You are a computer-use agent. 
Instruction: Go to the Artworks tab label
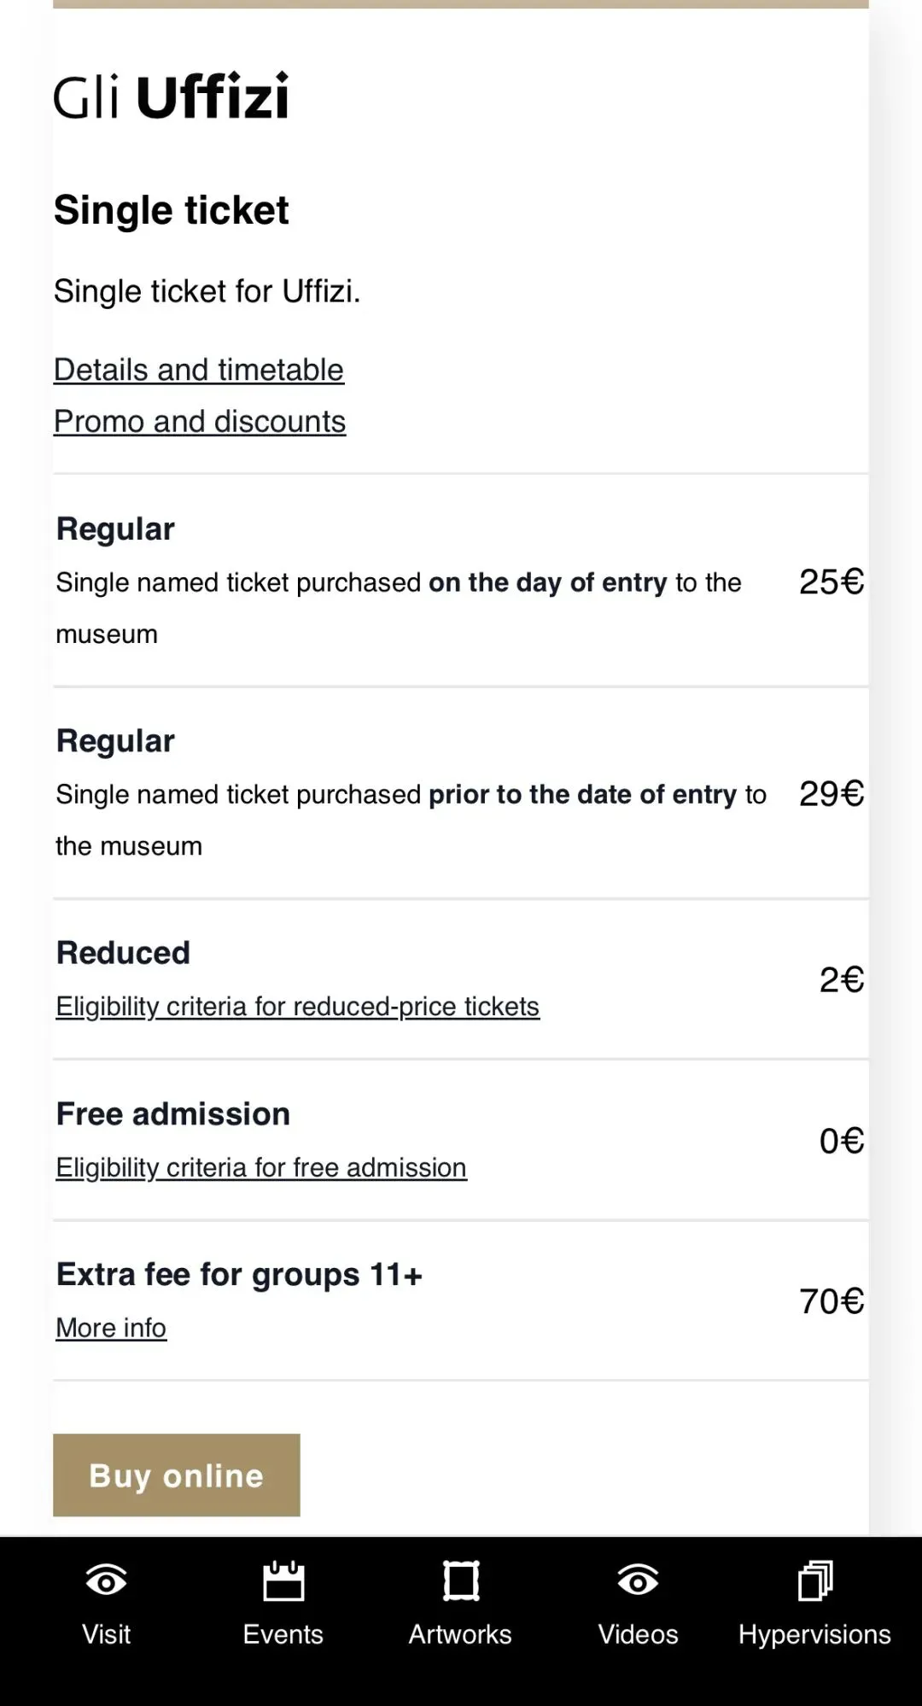[460, 1634]
